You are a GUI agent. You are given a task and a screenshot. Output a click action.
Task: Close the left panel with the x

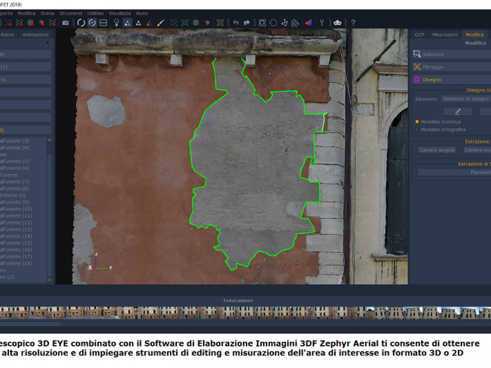(x=47, y=43)
